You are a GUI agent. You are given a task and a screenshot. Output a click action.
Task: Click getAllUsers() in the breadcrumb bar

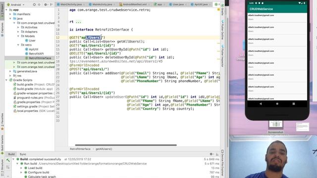104,149
